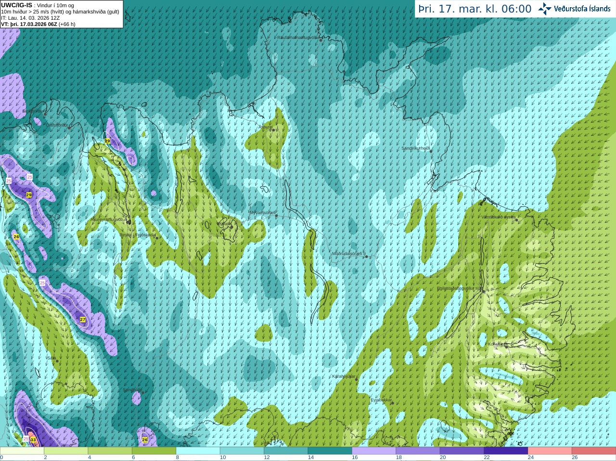Click the Kárahnjúkar station label
The image size is (616, 461).
click(344, 376)
